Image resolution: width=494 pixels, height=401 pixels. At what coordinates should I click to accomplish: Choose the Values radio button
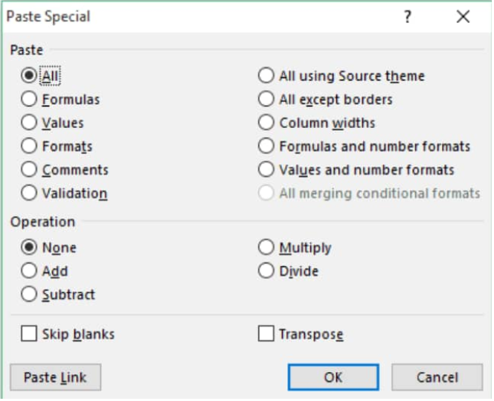click(x=29, y=123)
